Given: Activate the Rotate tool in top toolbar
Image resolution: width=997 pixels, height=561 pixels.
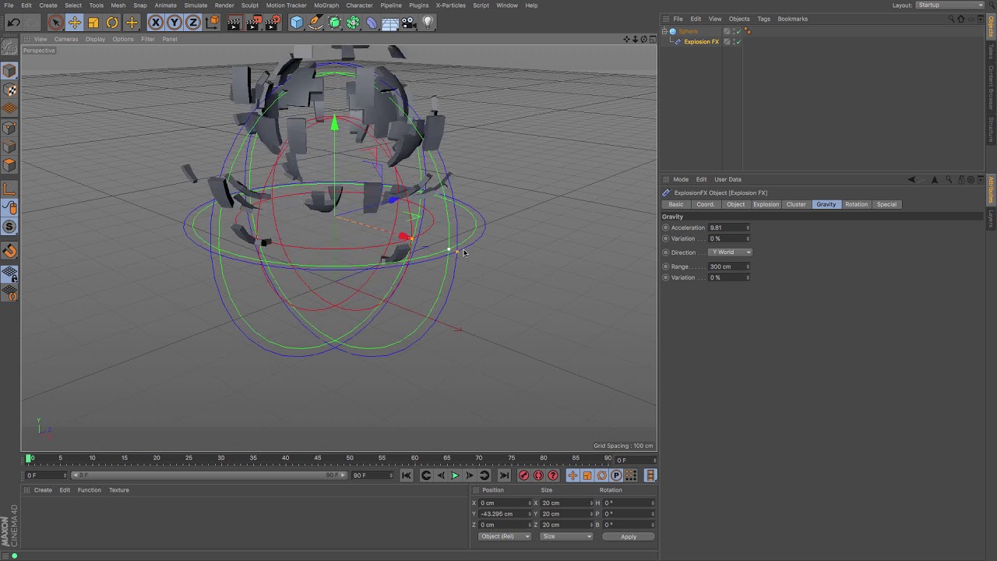Looking at the screenshot, I should [x=112, y=23].
